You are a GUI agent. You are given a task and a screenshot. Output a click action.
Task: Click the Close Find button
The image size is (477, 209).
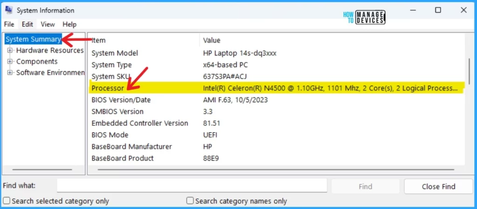[438, 187]
